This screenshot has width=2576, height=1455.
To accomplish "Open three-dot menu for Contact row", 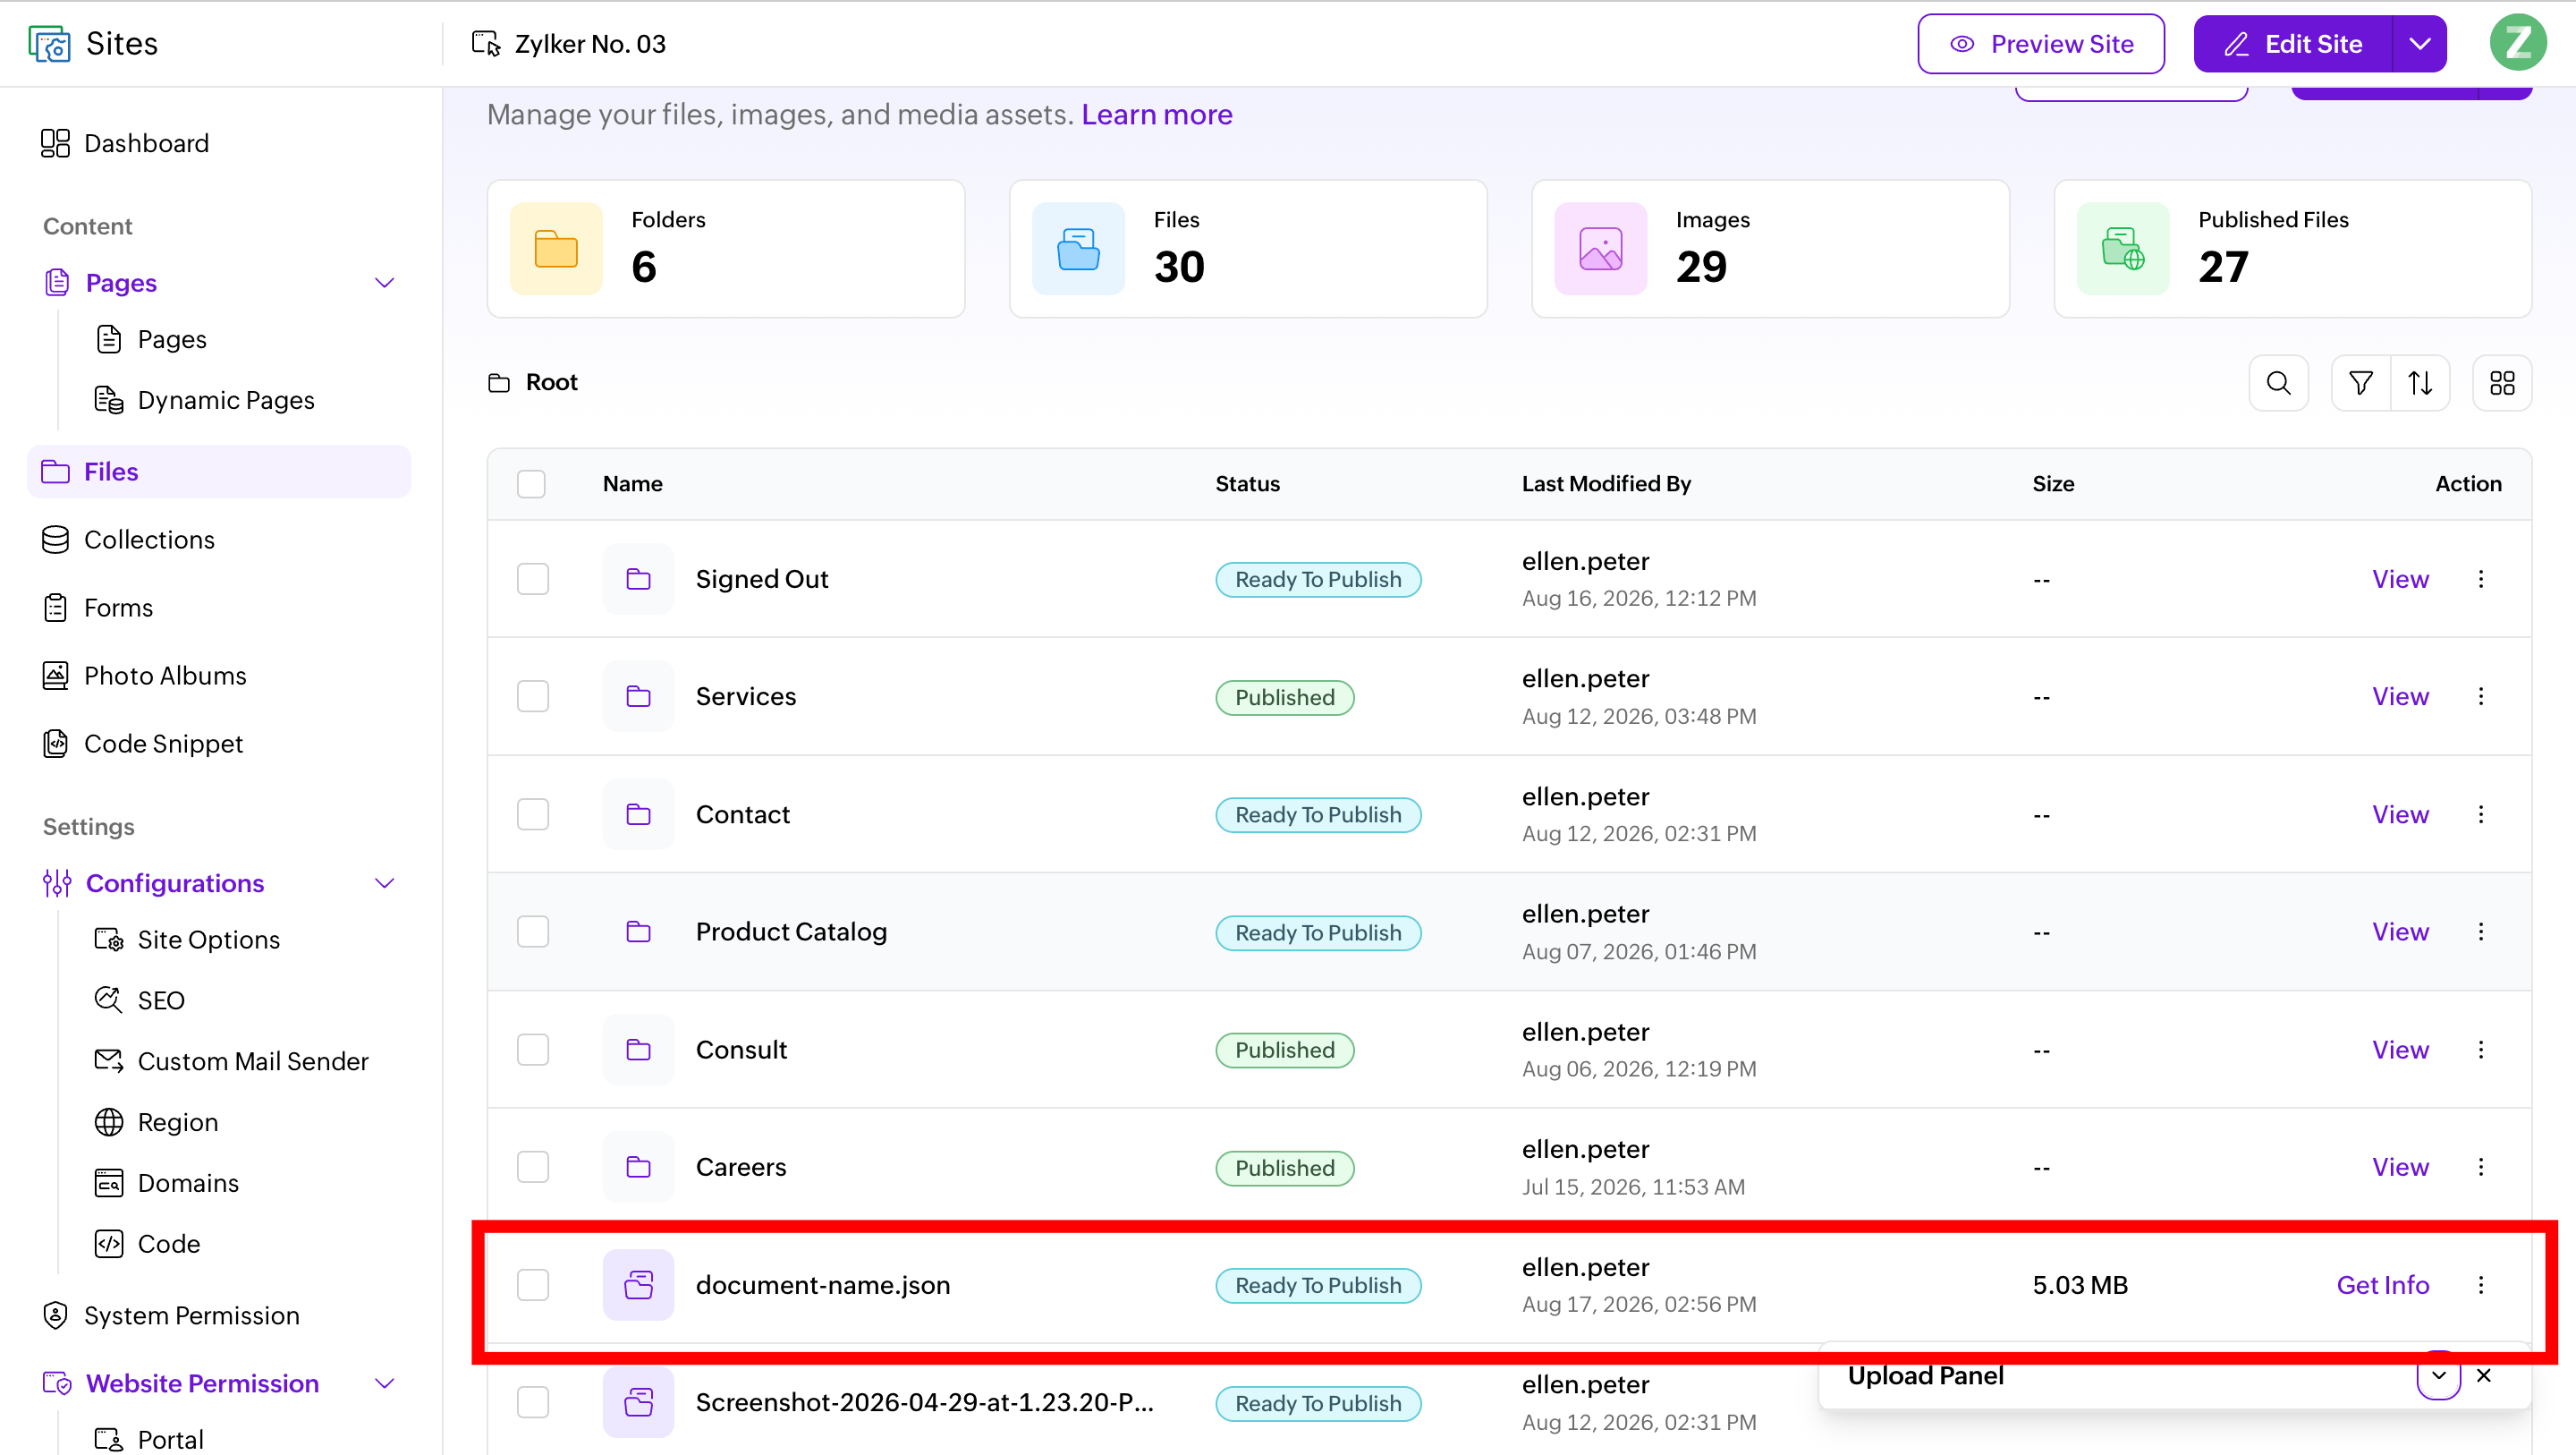I will tap(2481, 814).
